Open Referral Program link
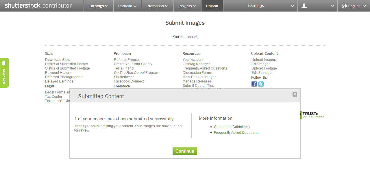 (127, 60)
